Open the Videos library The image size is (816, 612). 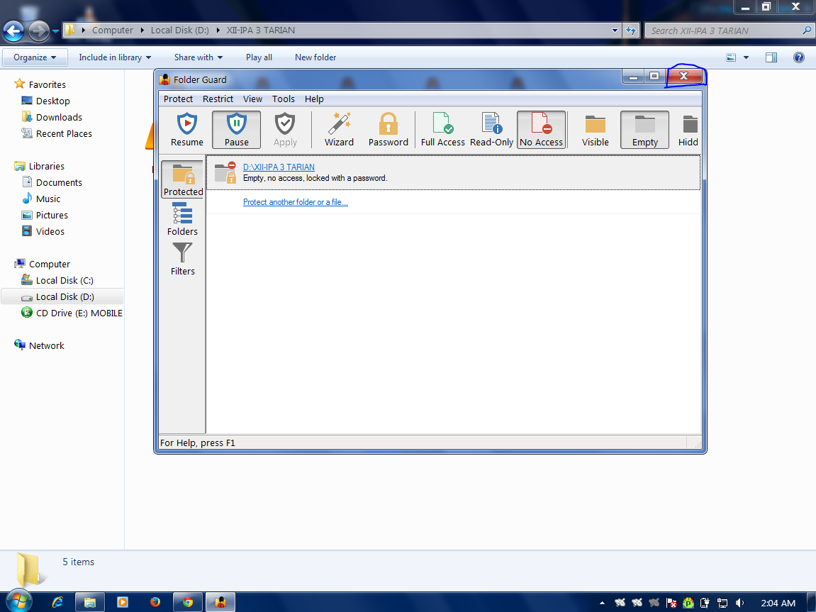point(50,232)
